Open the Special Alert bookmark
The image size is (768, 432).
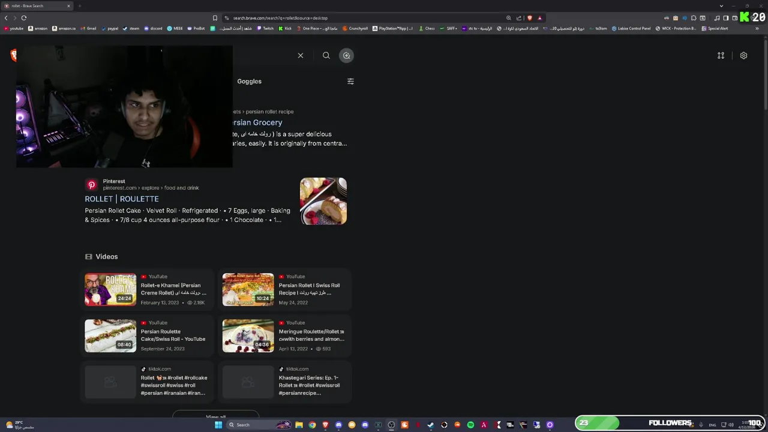pos(715,28)
